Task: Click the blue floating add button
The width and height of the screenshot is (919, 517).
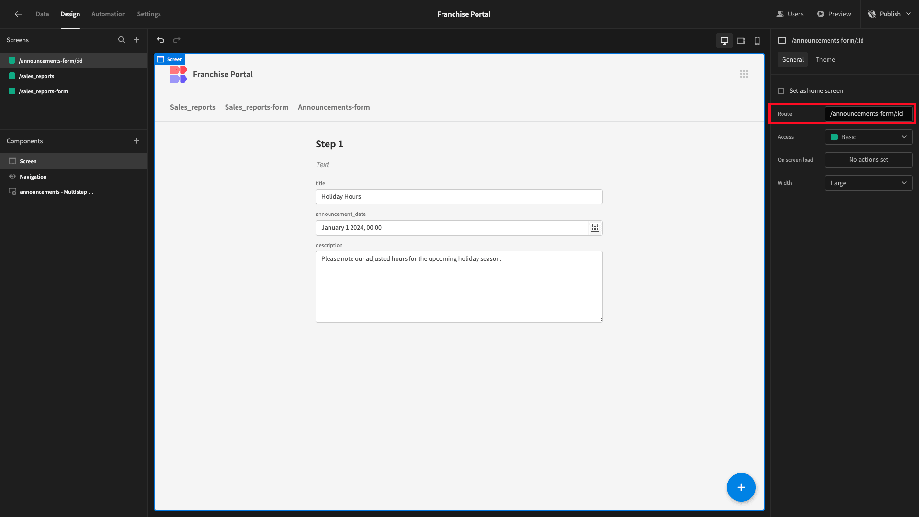Action: tap(741, 487)
